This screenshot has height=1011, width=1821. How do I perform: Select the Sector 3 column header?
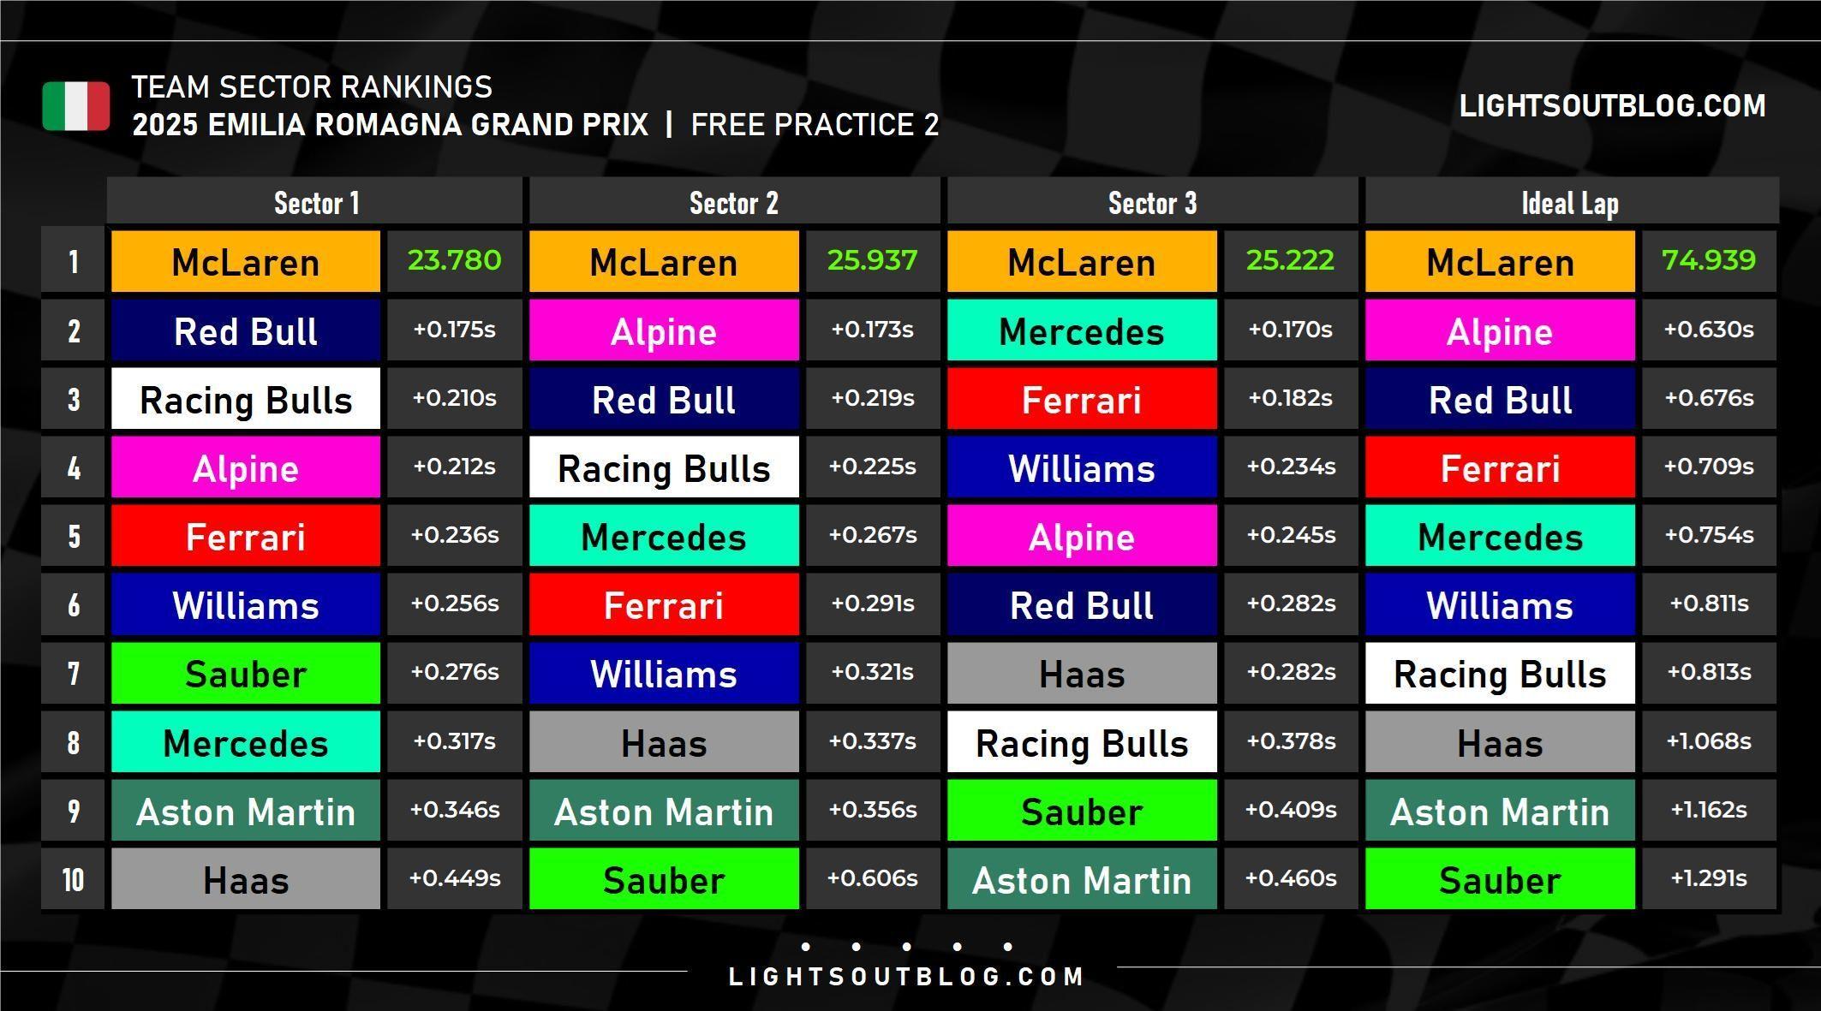pyautogui.click(x=1152, y=203)
